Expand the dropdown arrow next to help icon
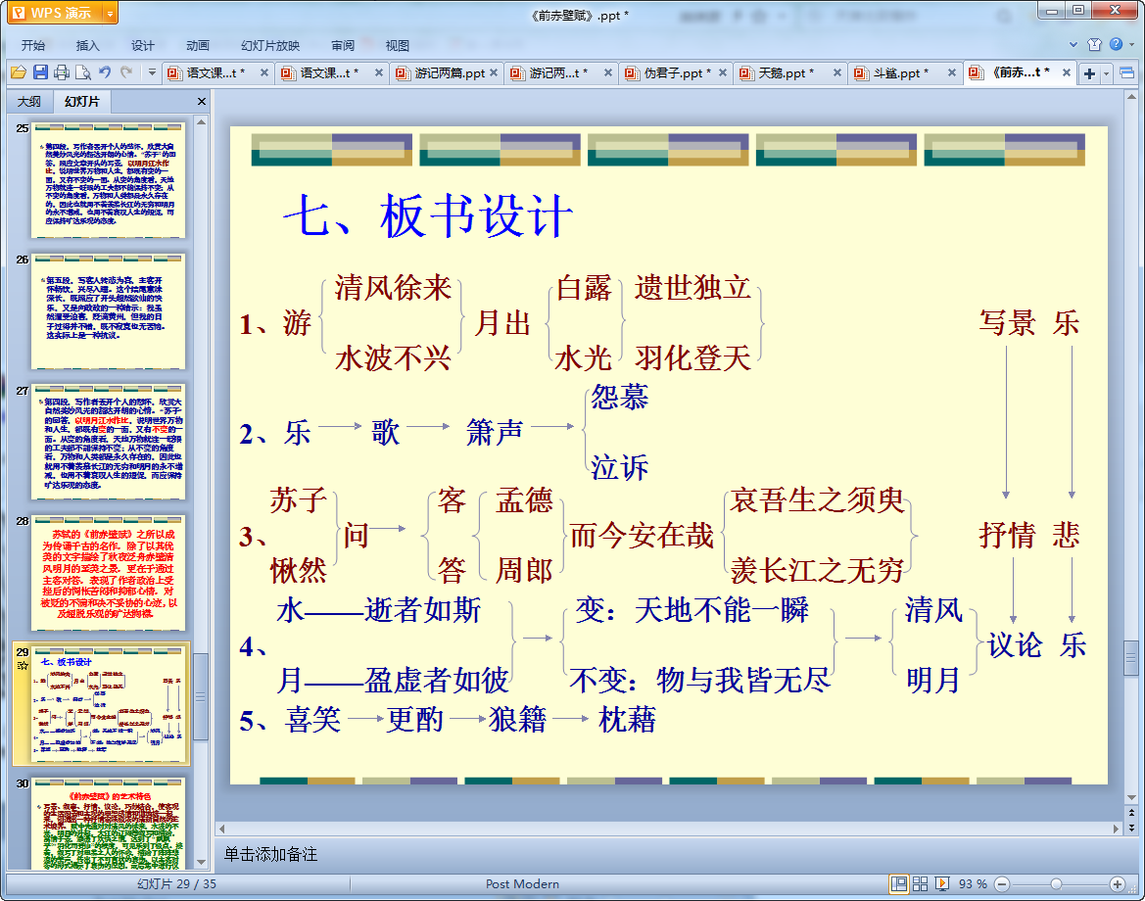Viewport: 1145px width, 901px height. click(x=1132, y=44)
